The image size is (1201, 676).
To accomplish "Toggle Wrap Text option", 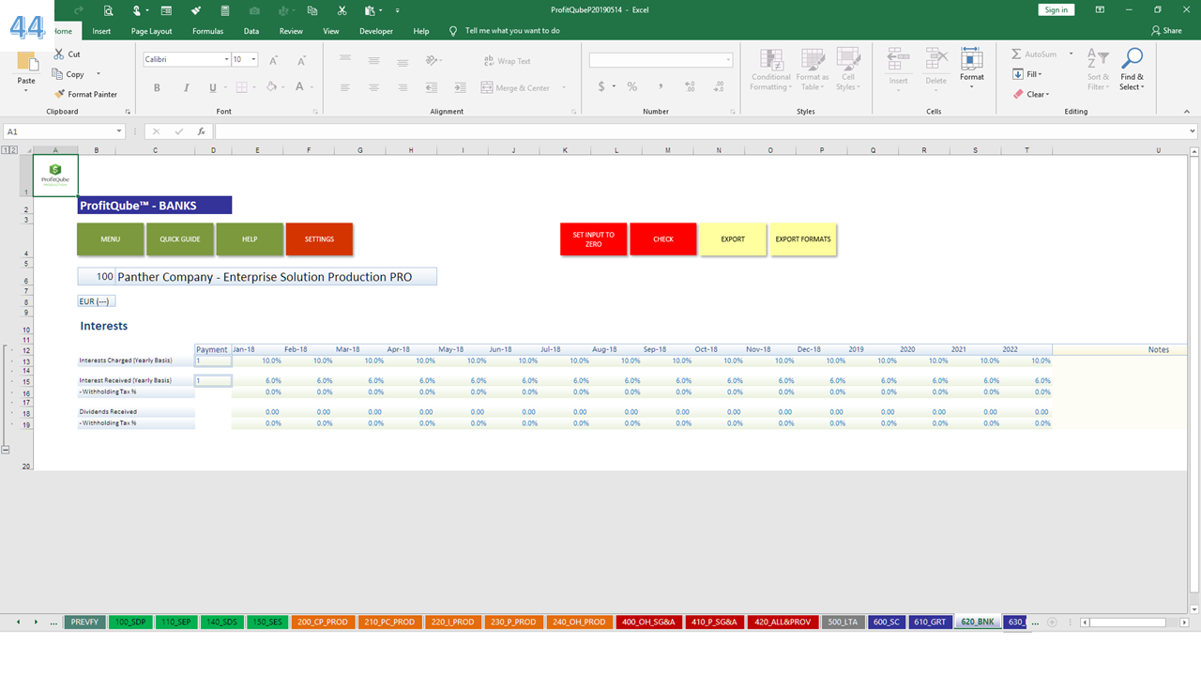I will pyautogui.click(x=508, y=61).
